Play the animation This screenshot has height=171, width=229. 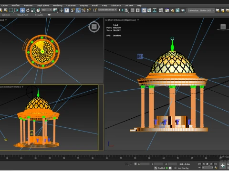[x=208, y=164]
